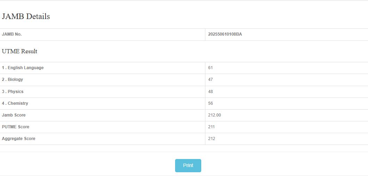Select the Physics subject label
The width and height of the screenshot is (368, 176).
coord(13,92)
